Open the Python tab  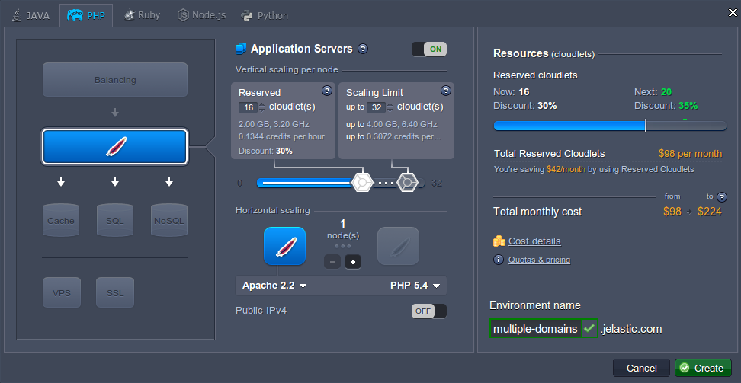tap(265, 15)
